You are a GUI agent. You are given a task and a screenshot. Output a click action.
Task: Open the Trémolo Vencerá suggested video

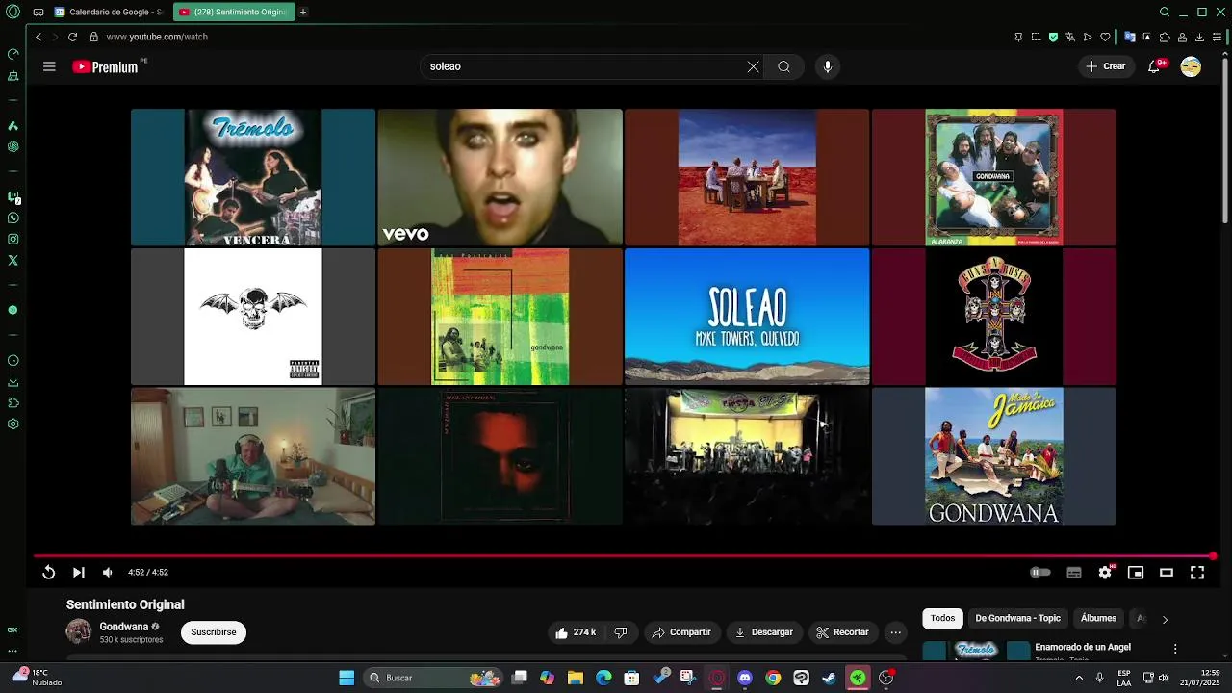pyautogui.click(x=253, y=177)
